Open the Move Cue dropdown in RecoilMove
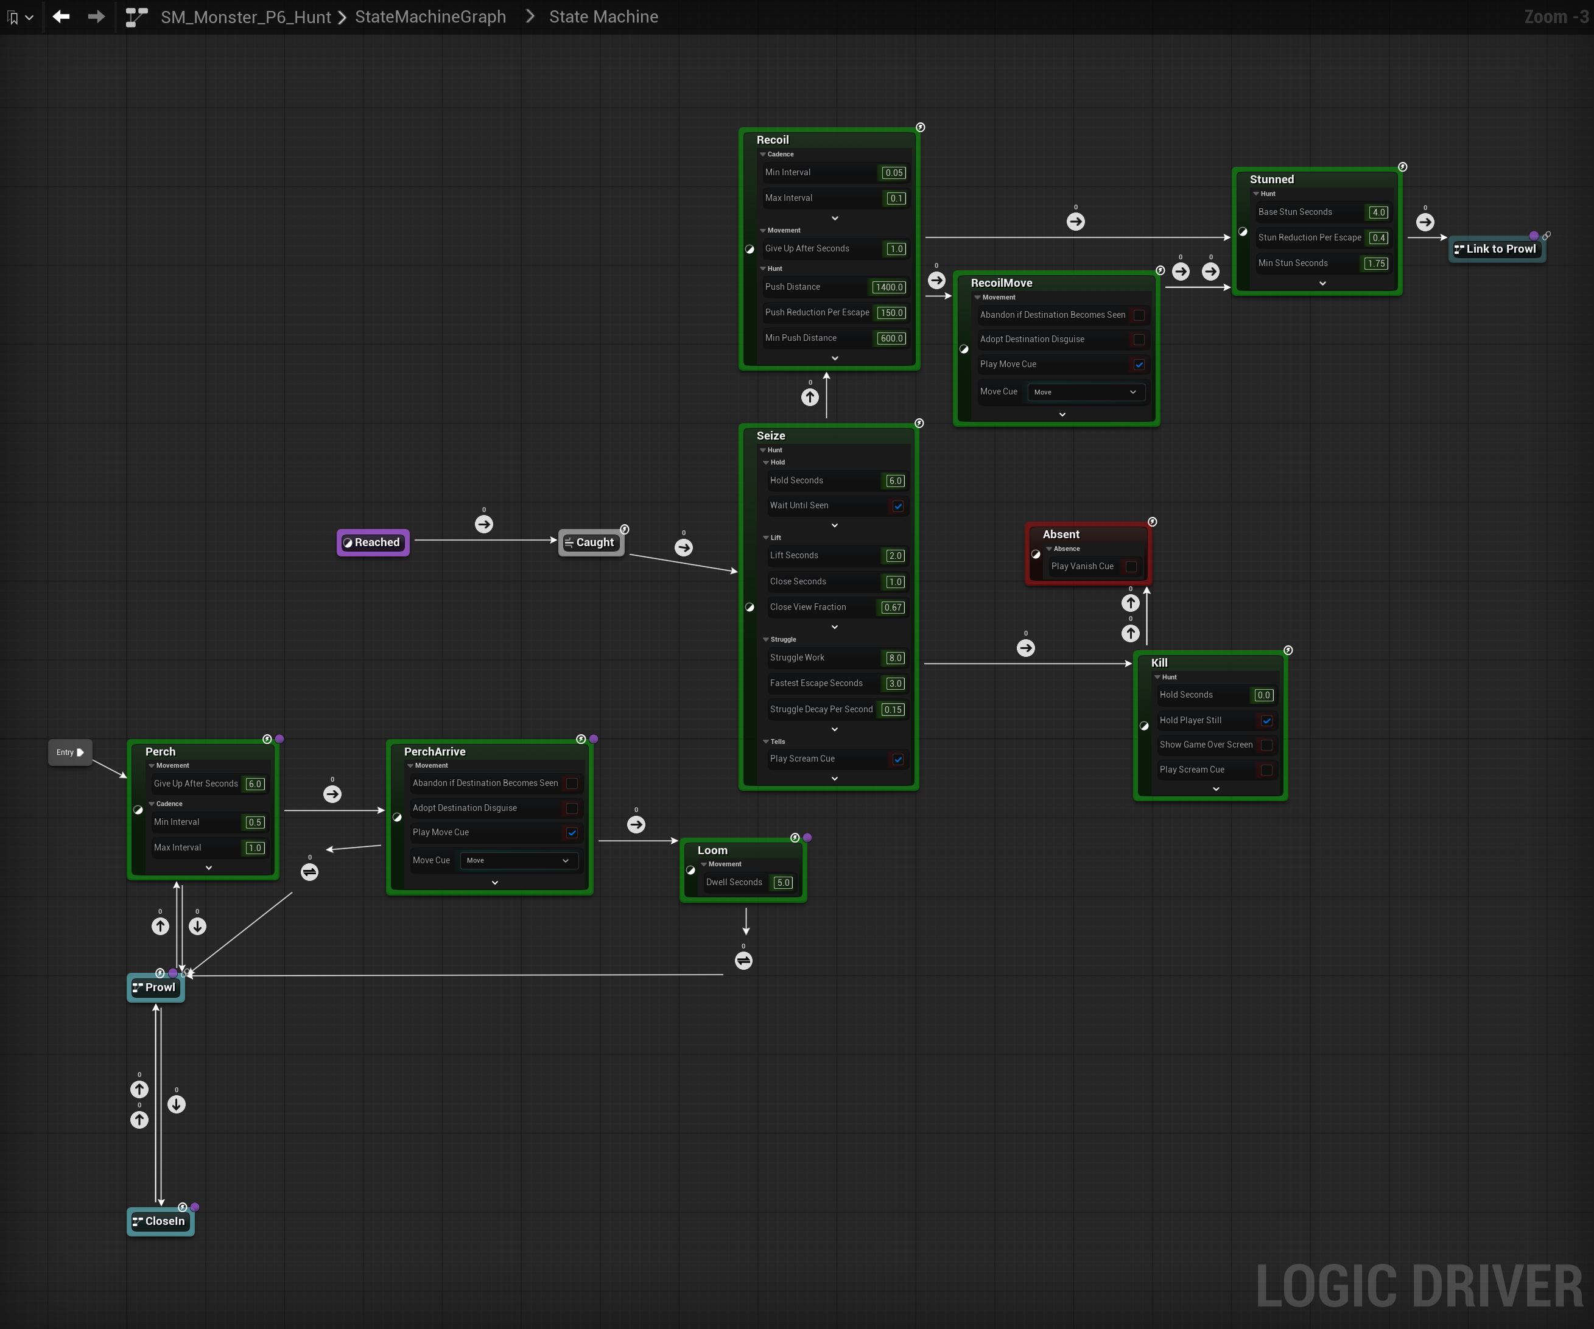Image resolution: width=1594 pixels, height=1329 pixels. click(1086, 393)
